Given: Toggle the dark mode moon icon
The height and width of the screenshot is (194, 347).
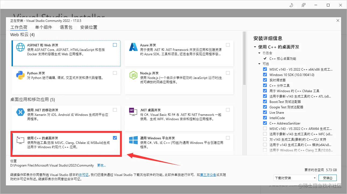Looking at the screenshot, I should click(x=291, y=5).
